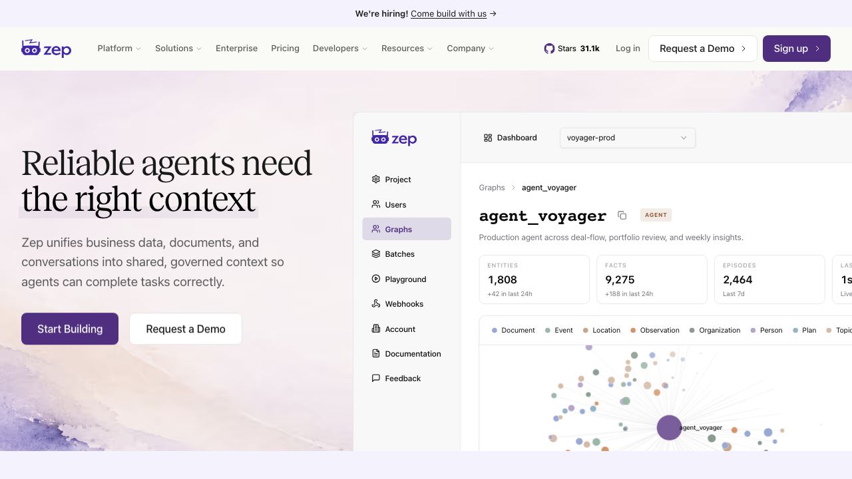Select the Users icon in the dashboard sidebar
This screenshot has height=479, width=852.
tap(376, 204)
